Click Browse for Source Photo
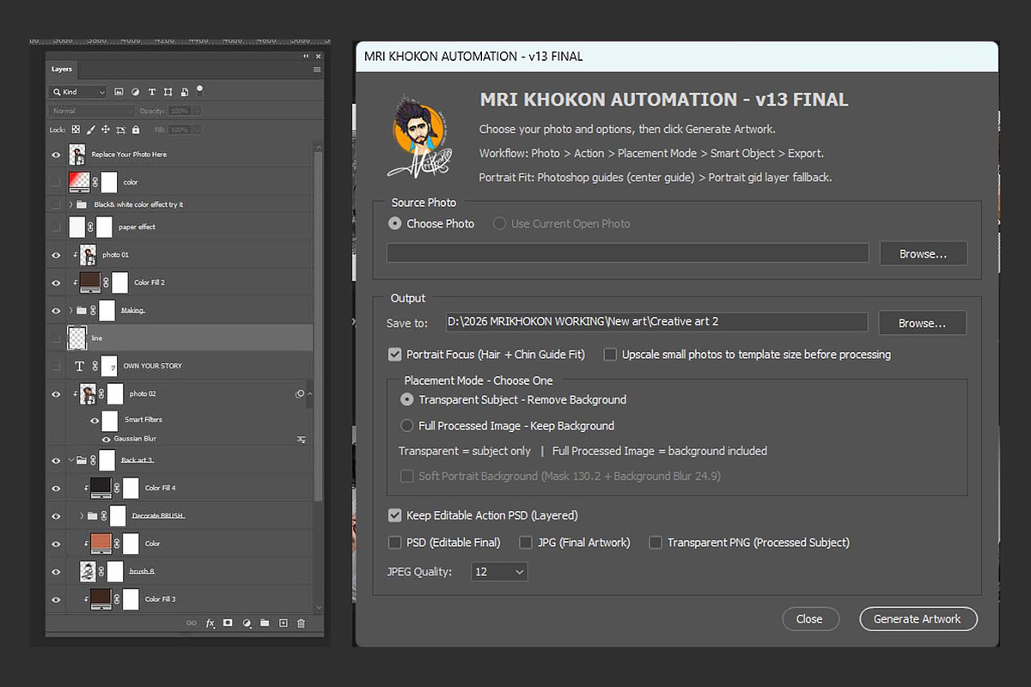This screenshot has width=1031, height=687. [x=923, y=253]
